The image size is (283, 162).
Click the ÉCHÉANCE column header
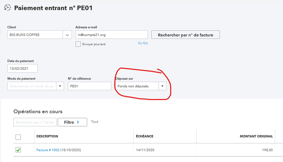(144, 136)
